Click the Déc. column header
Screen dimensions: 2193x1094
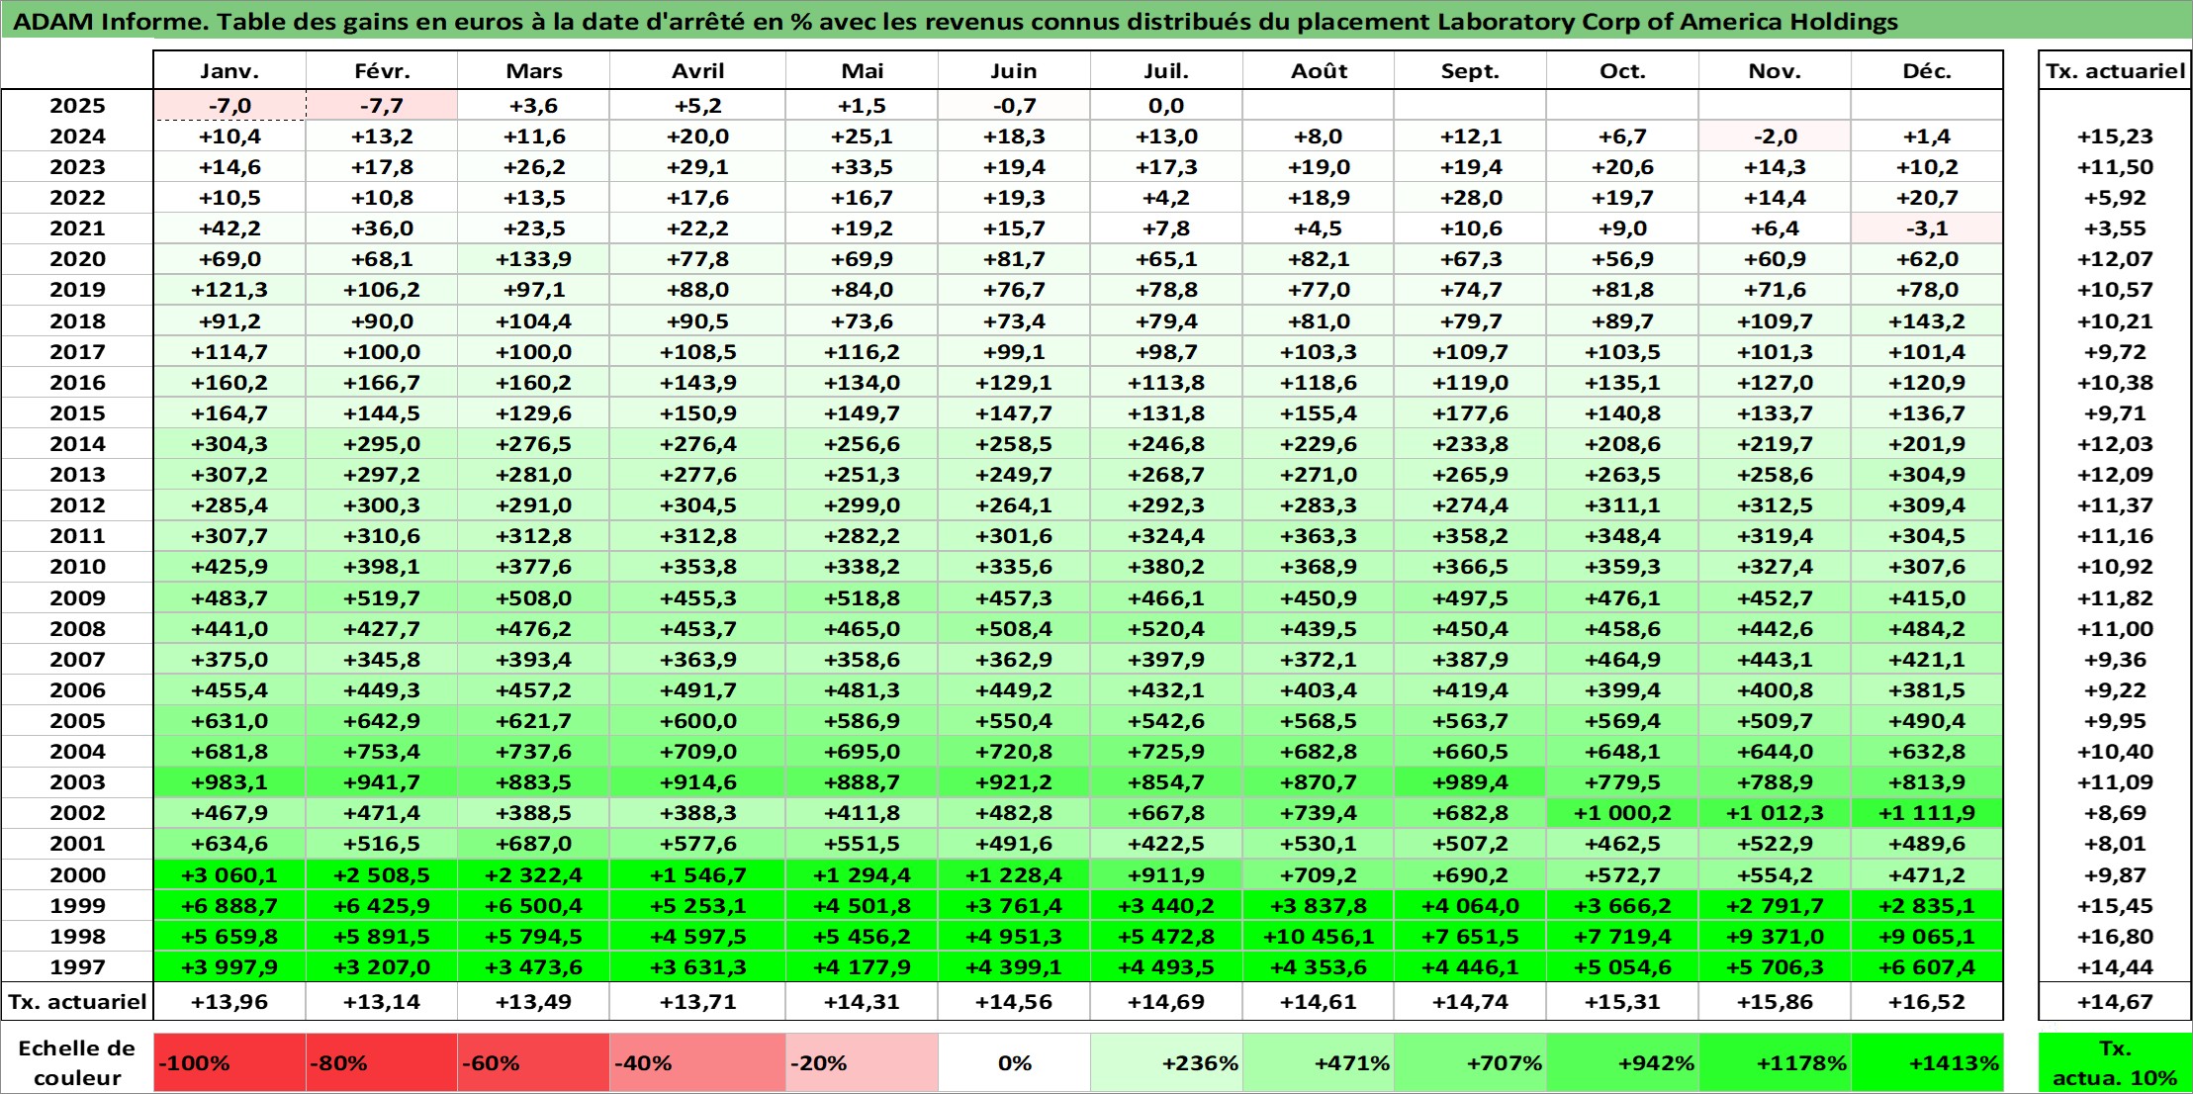[x=1927, y=71]
